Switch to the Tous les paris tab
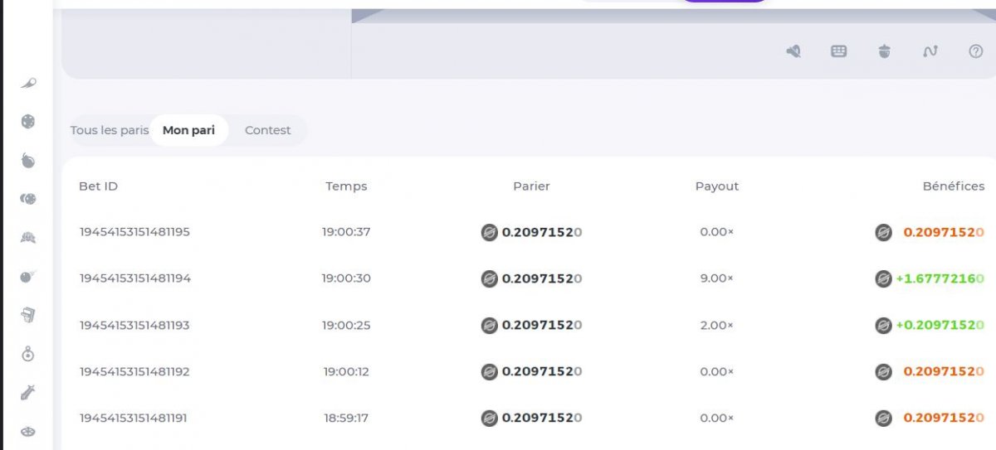The height and width of the screenshot is (450, 996). coord(110,130)
